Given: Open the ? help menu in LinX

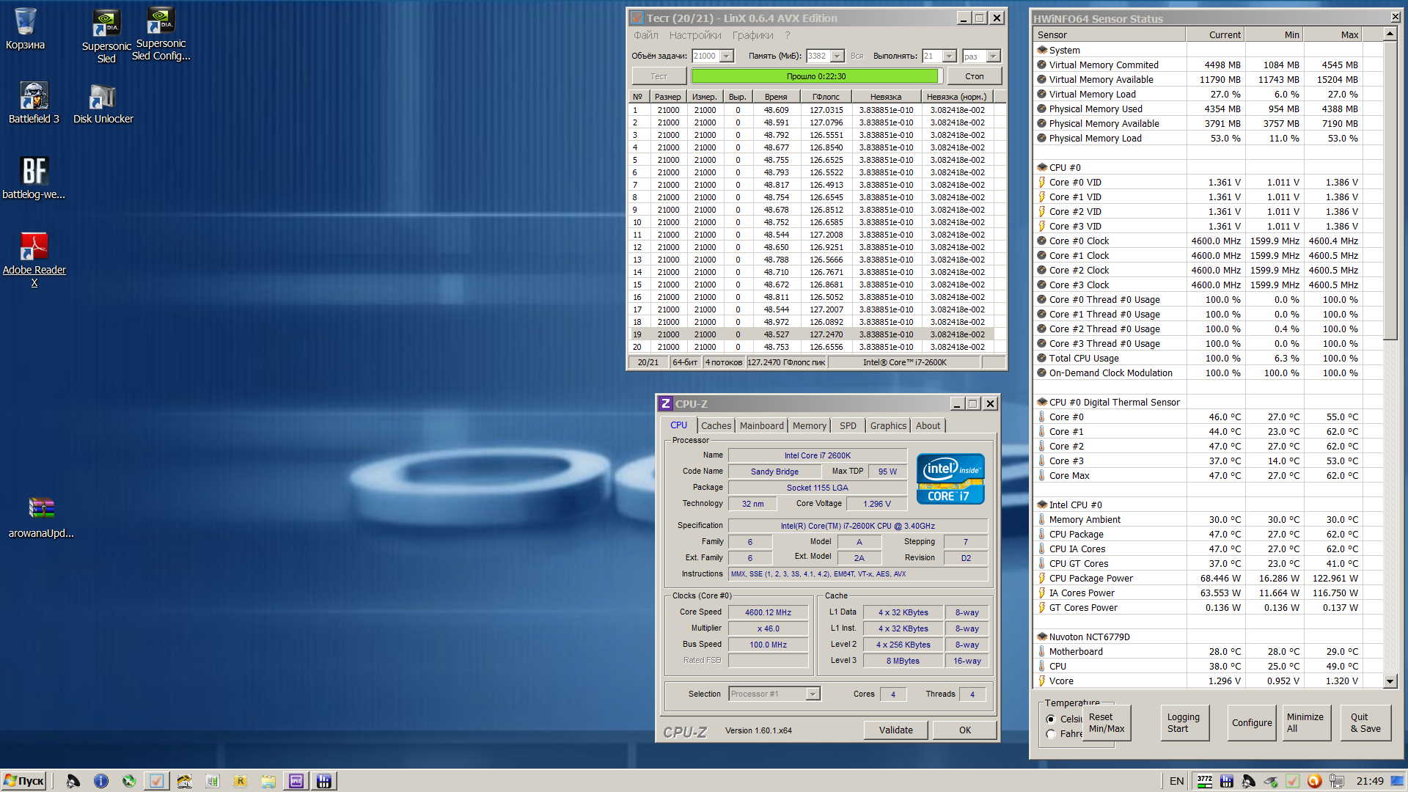Looking at the screenshot, I should [x=788, y=35].
